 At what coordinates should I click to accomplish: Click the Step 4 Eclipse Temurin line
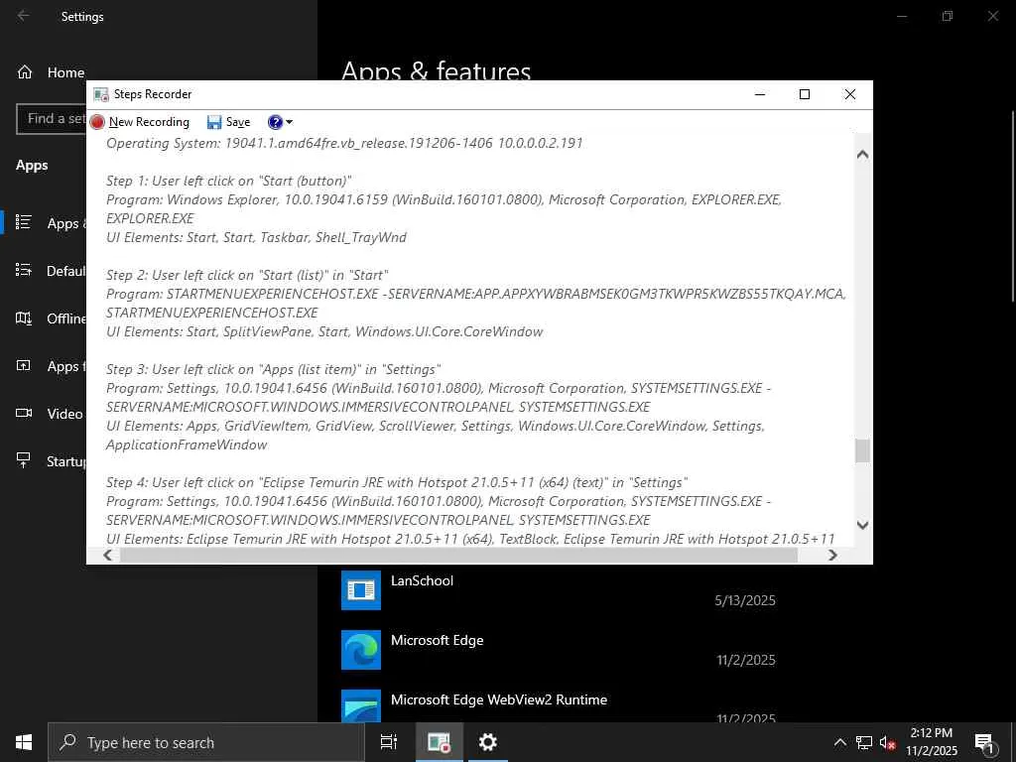coord(397,483)
